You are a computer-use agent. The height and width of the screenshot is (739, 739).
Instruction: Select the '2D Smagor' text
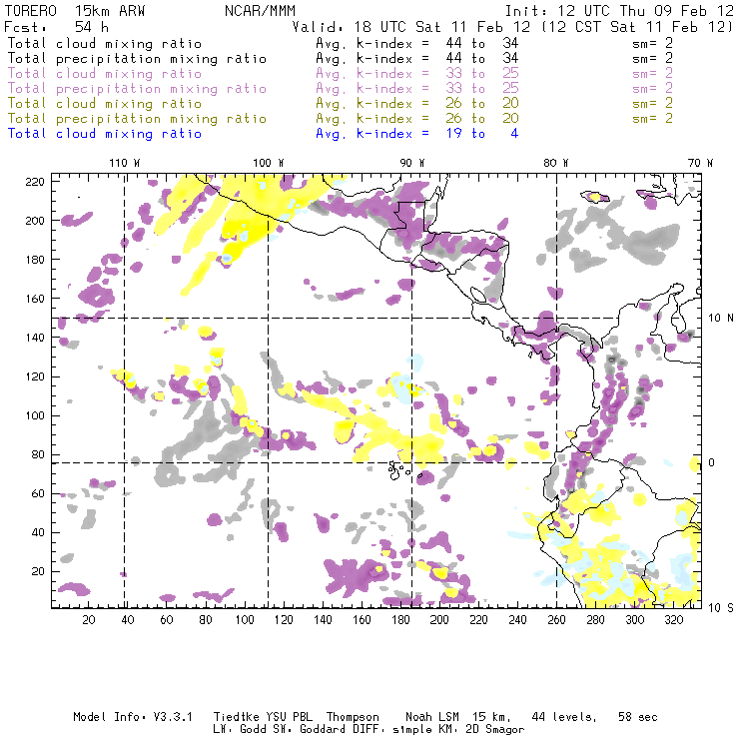[495, 729]
